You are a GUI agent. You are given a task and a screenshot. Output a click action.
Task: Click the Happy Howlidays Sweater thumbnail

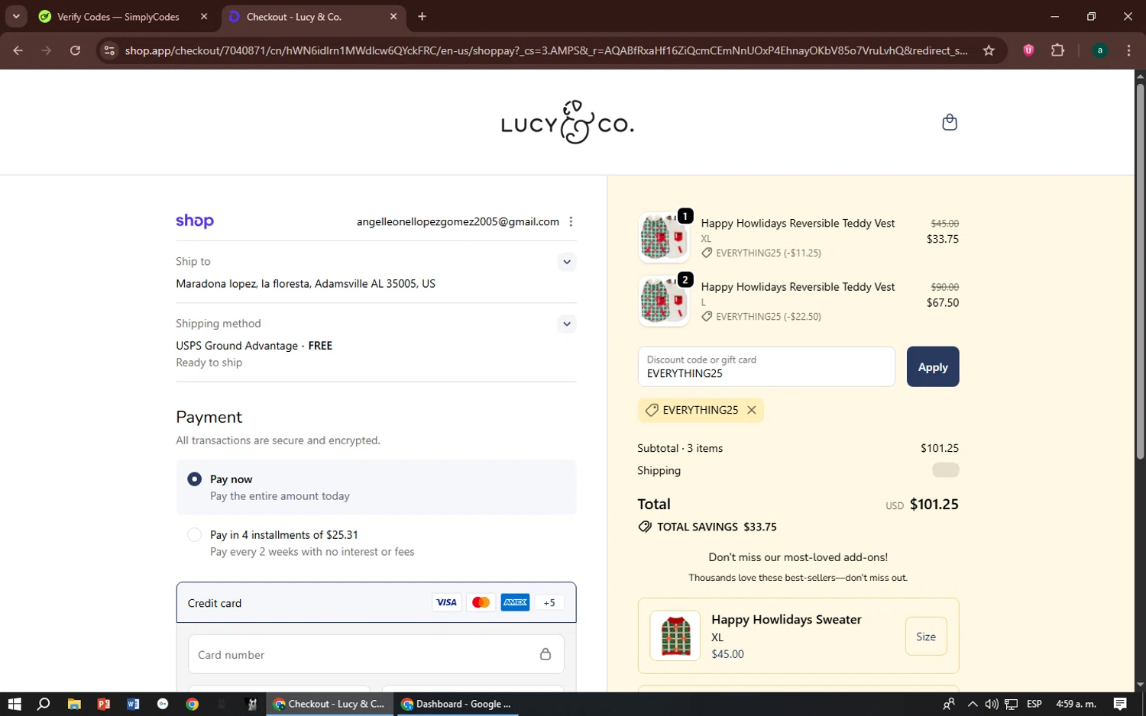point(675,636)
